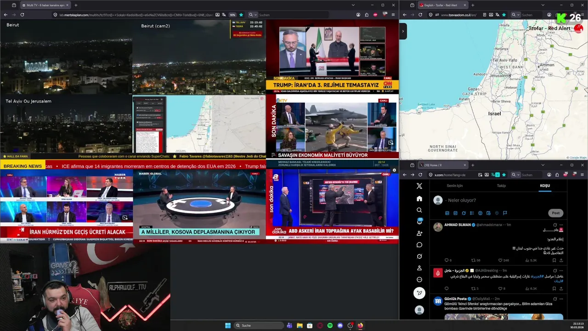Click the Haber Global studio video tile
The width and height of the screenshot is (588, 331).
[x=199, y=206]
